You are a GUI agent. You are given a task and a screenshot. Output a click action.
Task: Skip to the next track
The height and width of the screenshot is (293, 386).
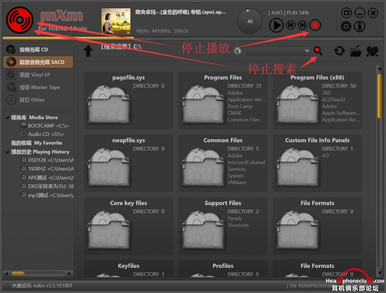pos(302,25)
